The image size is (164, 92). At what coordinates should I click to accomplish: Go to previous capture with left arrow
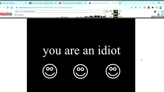tap(112, 14)
